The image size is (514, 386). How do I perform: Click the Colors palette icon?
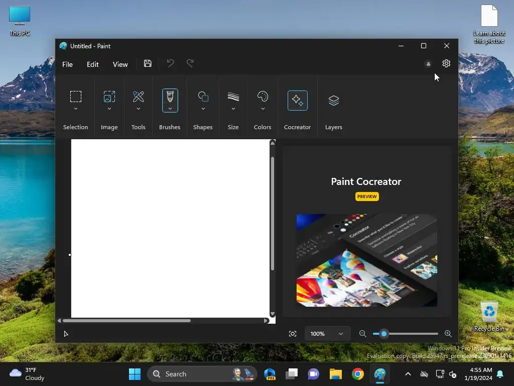(x=263, y=96)
